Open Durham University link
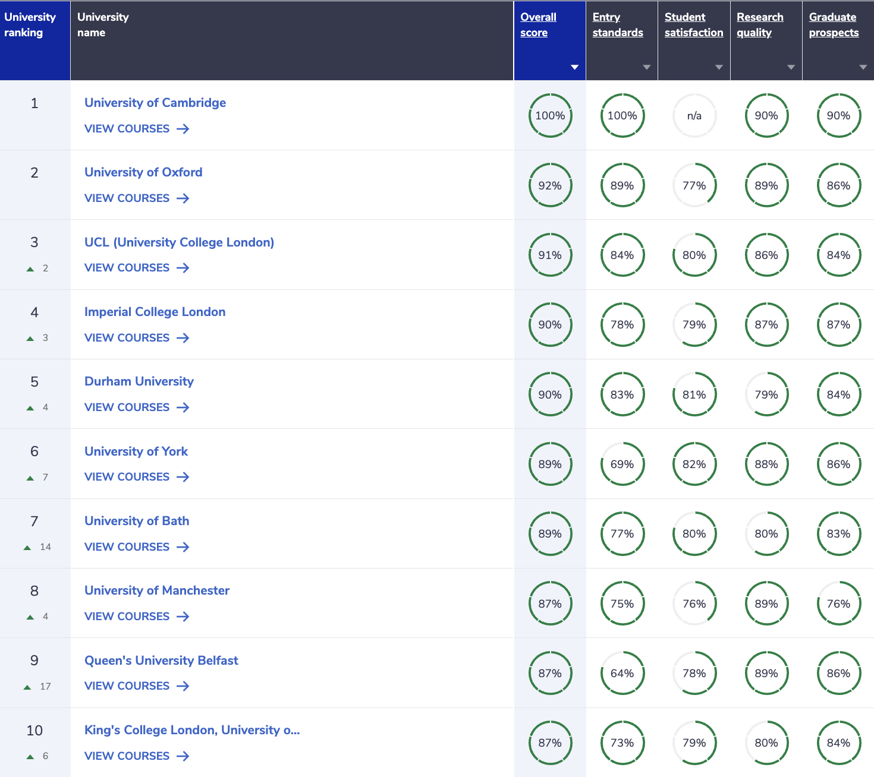 coord(139,381)
